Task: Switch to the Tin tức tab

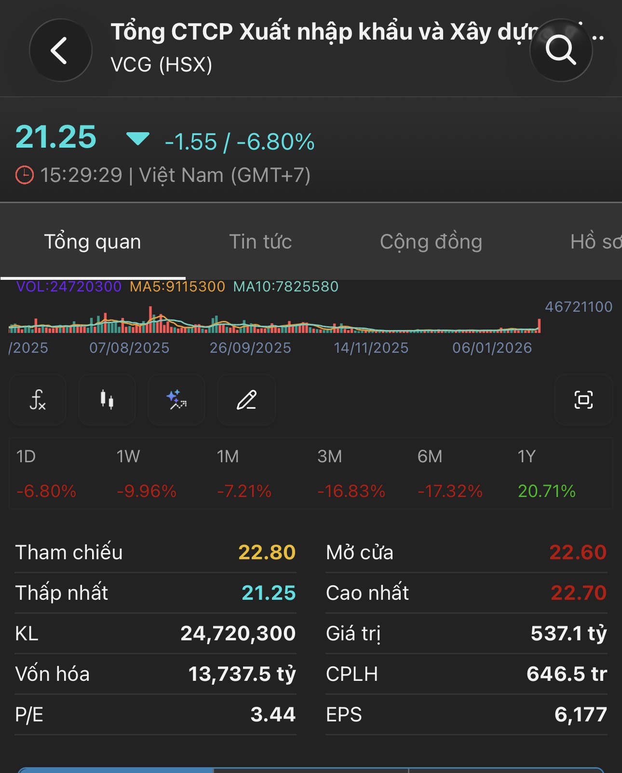Action: click(x=260, y=242)
